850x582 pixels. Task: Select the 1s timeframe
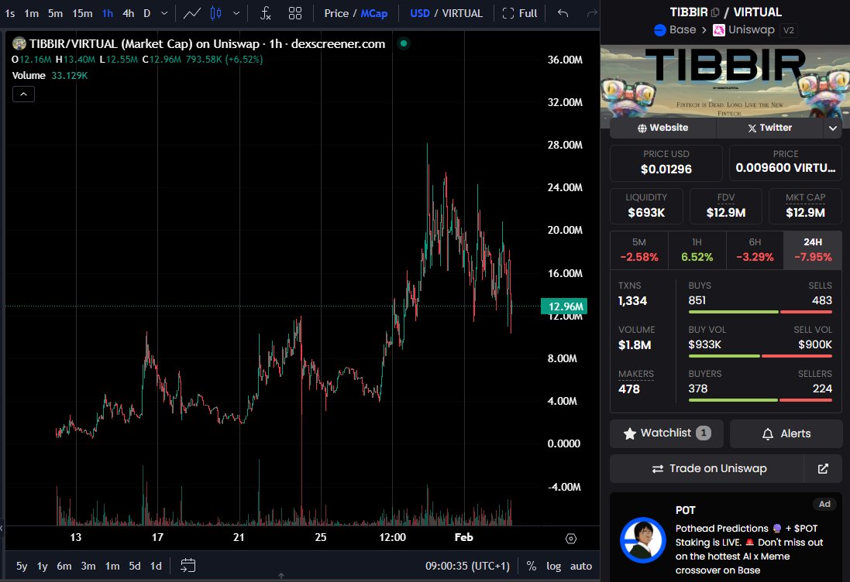tap(10, 13)
